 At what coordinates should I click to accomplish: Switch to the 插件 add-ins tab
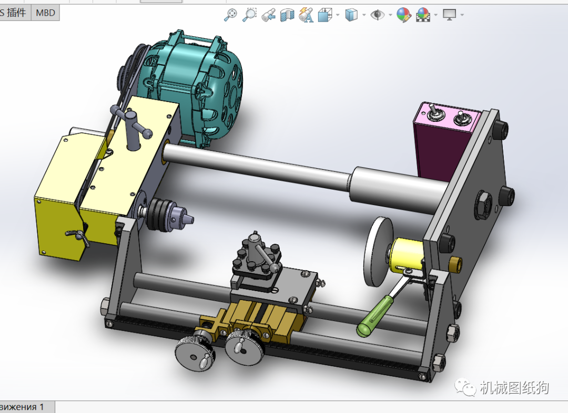(15, 13)
